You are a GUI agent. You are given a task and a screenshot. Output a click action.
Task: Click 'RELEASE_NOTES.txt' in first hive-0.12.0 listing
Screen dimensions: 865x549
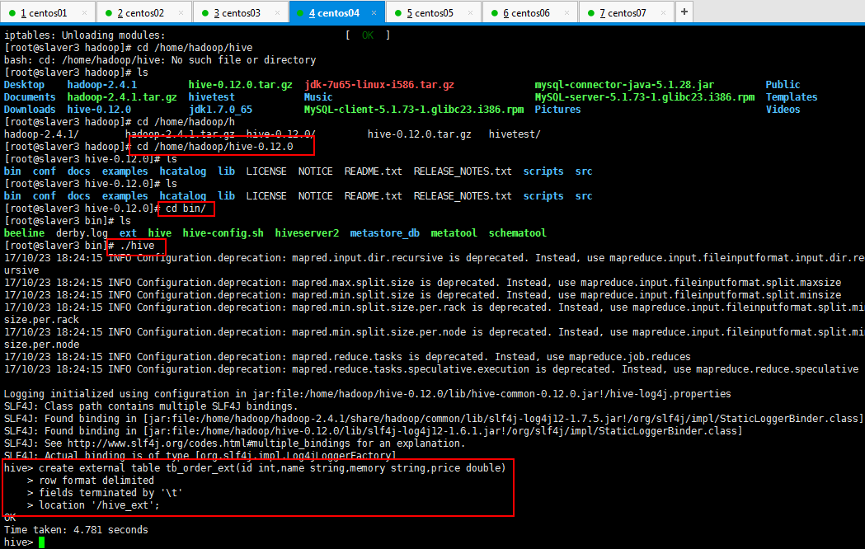(463, 171)
